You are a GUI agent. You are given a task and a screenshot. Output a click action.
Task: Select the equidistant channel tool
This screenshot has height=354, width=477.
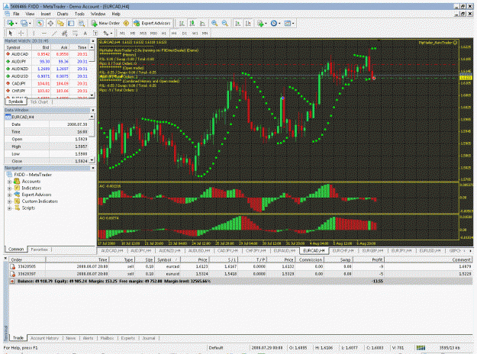(x=65, y=33)
